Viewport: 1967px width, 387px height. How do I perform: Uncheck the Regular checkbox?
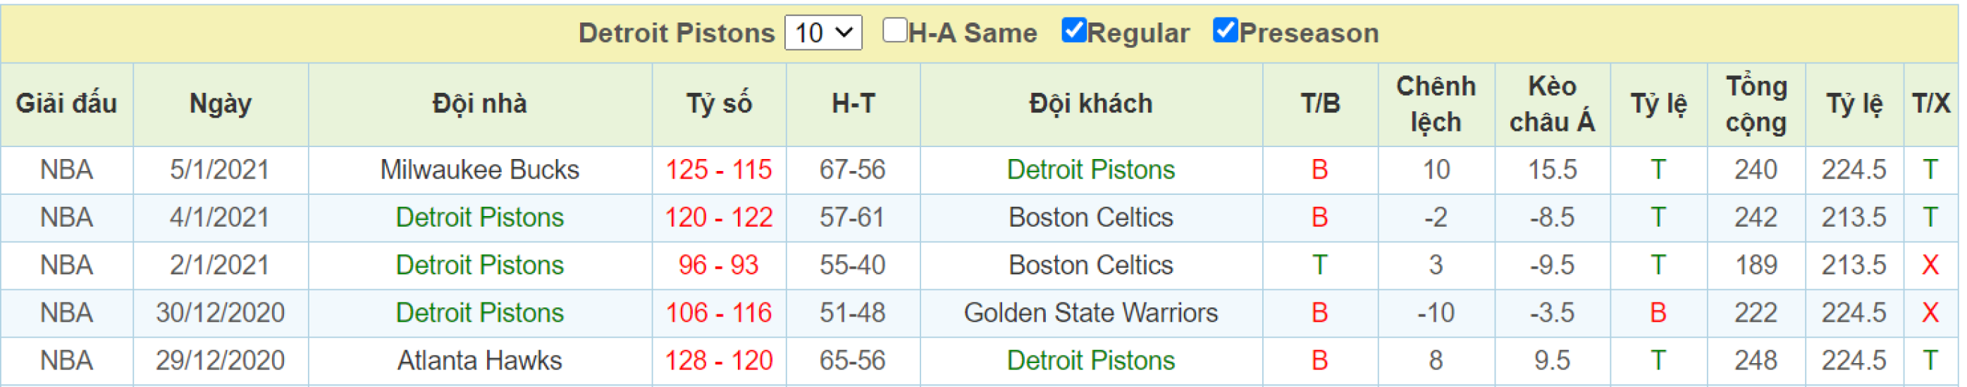(1073, 31)
